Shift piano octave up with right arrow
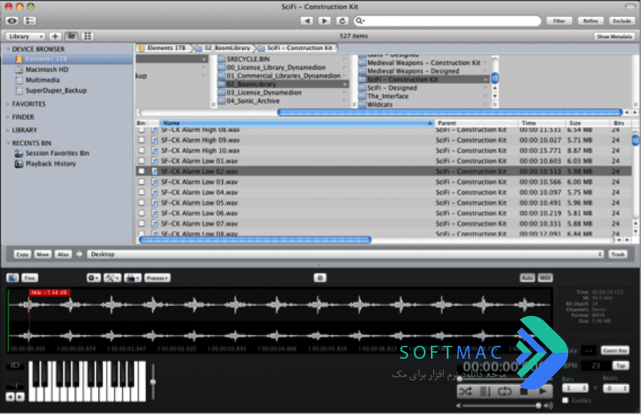 tap(20, 396)
